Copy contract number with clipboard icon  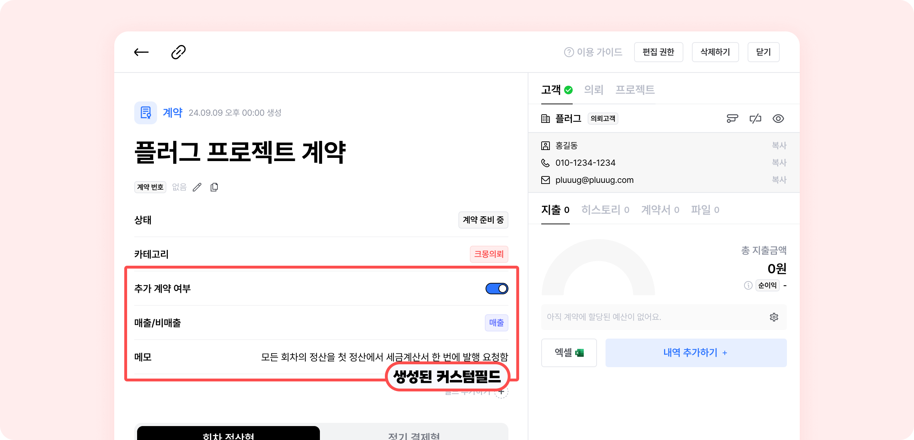pyautogui.click(x=214, y=187)
